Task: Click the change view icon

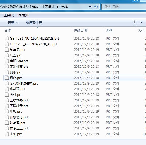Action: tap(136, 22)
